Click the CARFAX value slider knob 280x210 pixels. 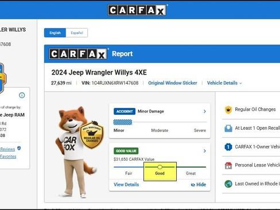pos(160,167)
